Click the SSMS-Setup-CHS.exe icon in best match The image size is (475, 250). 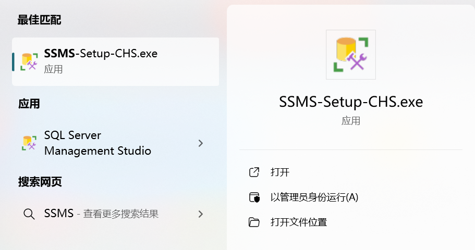coord(29,61)
